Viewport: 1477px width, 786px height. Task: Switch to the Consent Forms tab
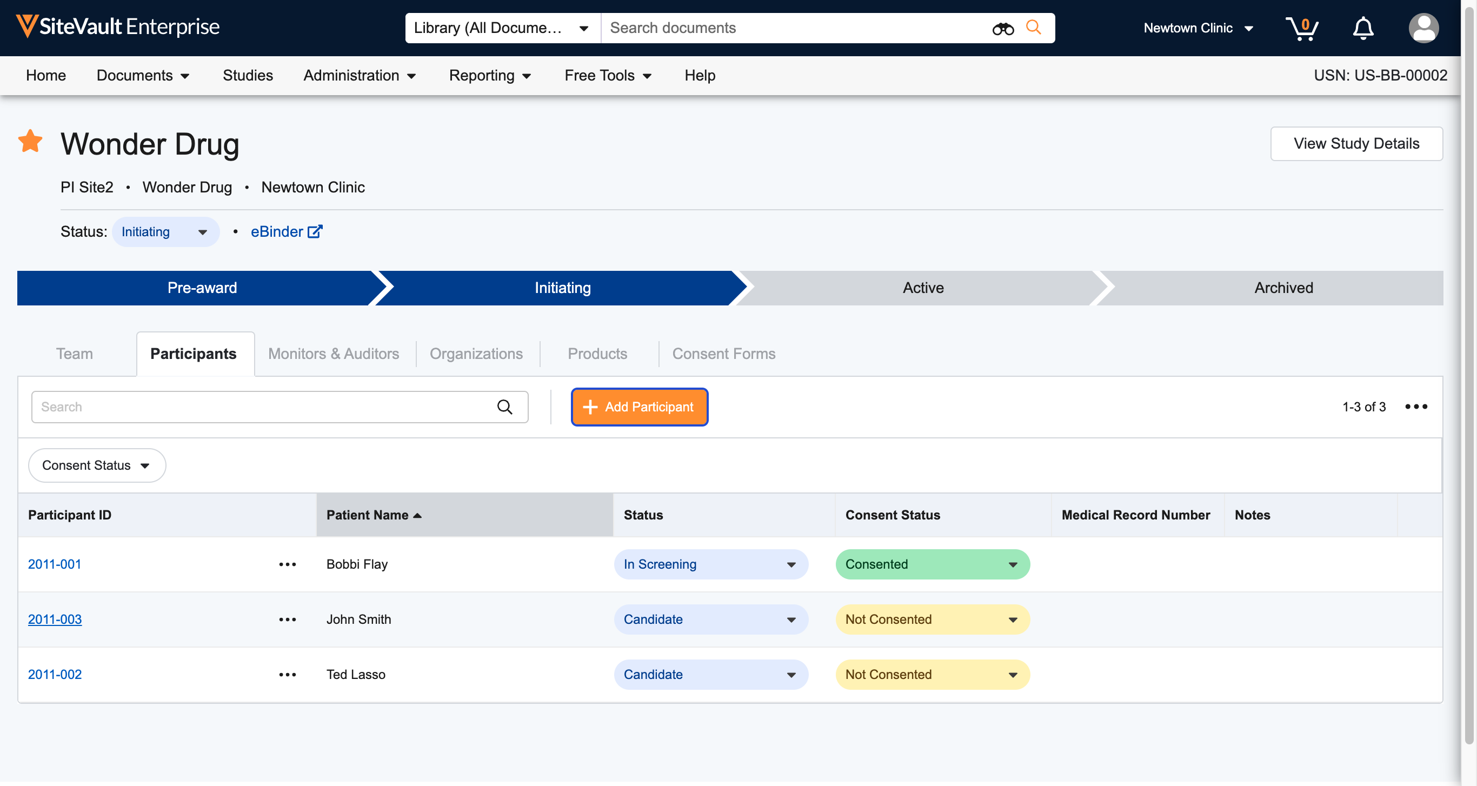[723, 354]
